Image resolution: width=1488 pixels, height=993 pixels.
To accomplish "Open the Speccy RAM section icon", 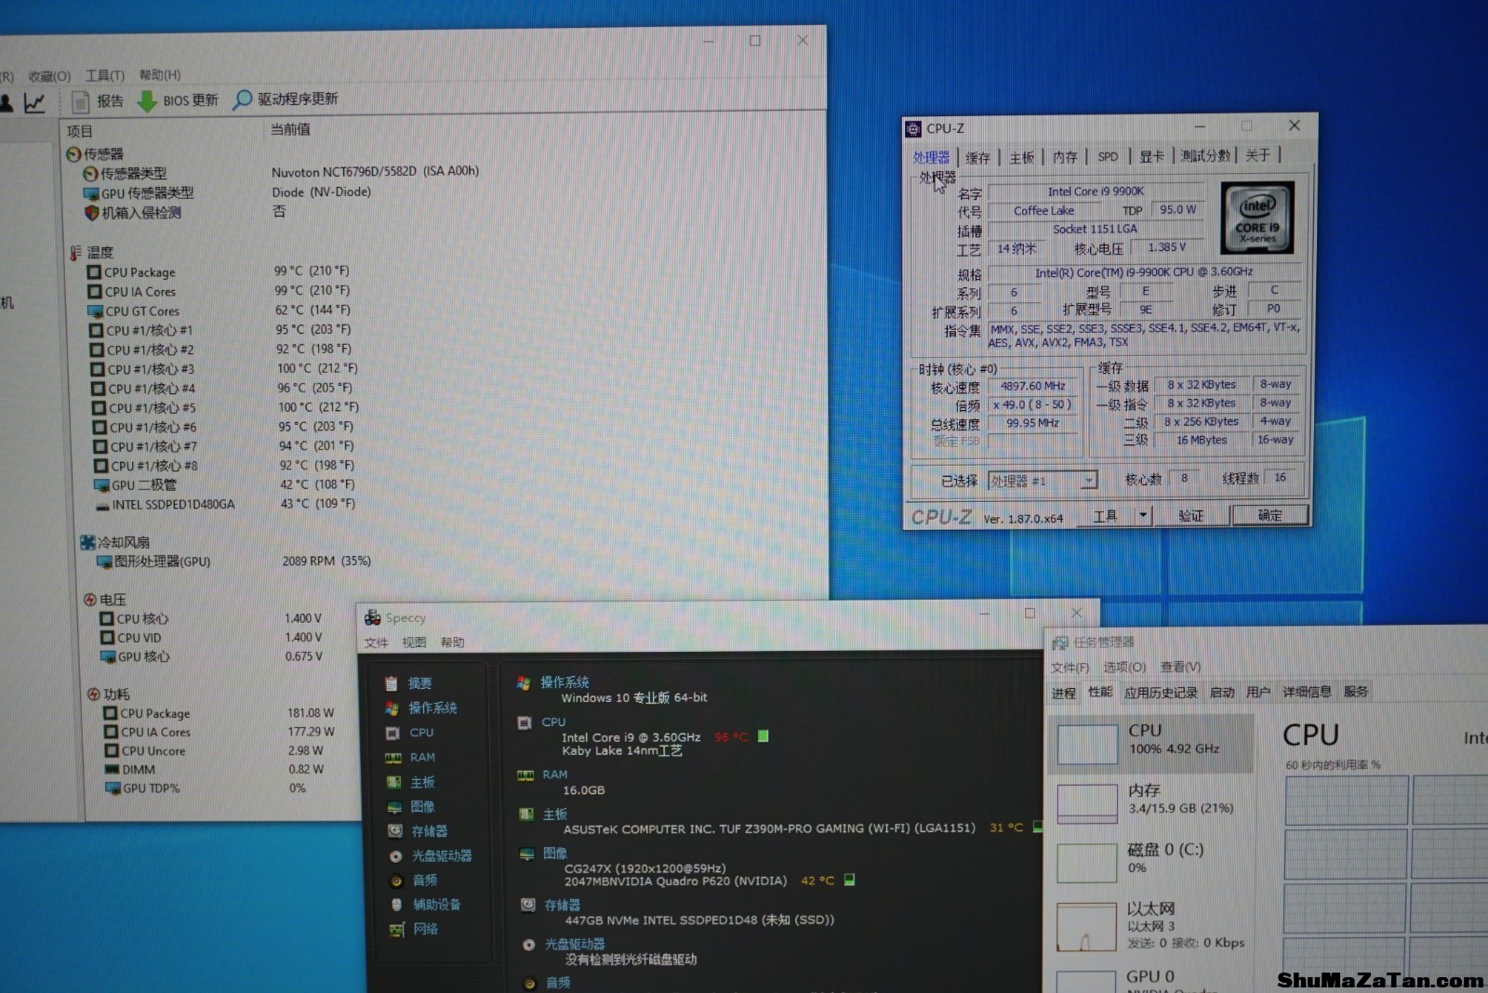I will pos(393,758).
